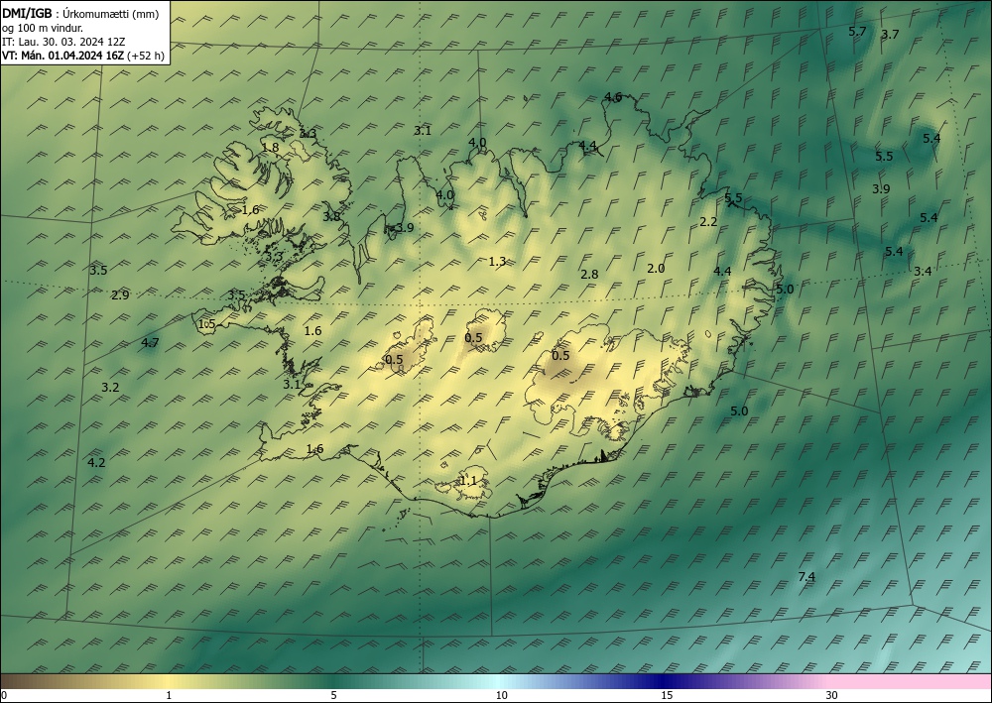Click the 'og 100 m vindur.' line
Viewport: 992px width, 703px height.
43,28
